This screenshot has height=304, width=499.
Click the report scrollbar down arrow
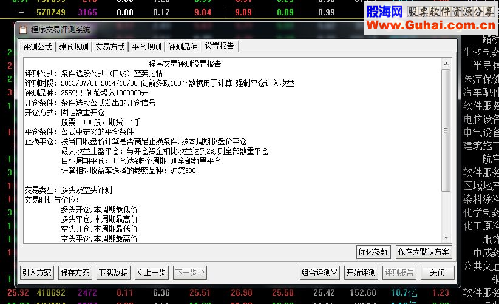tap(446, 238)
